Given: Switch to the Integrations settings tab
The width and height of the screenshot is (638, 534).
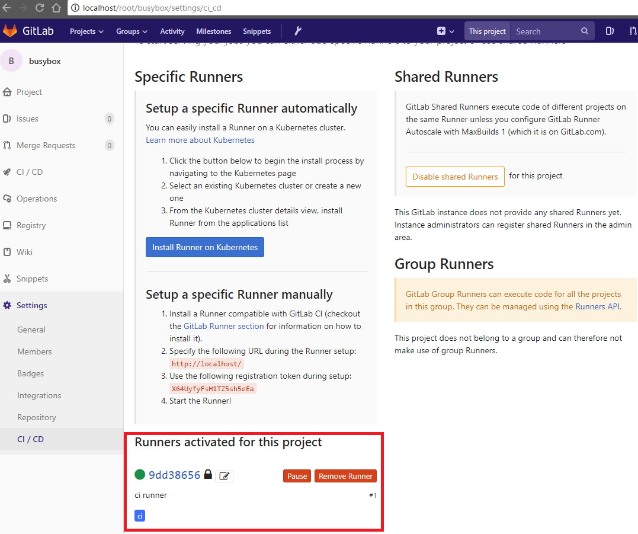Looking at the screenshot, I should coord(39,395).
